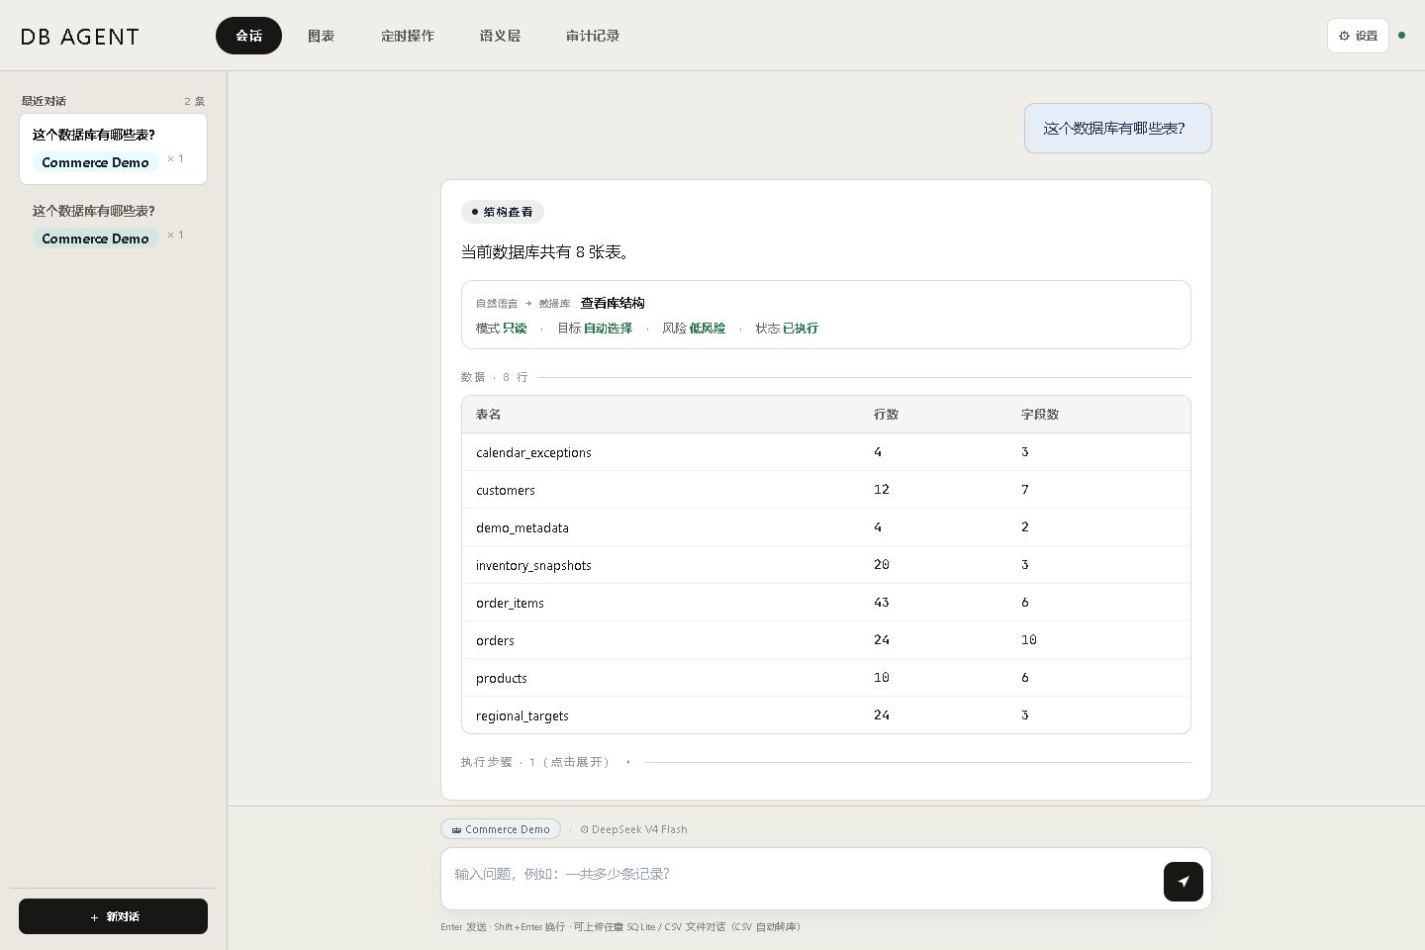Click the 已执行 status value
This screenshot has width=1425, height=950.
tap(801, 329)
